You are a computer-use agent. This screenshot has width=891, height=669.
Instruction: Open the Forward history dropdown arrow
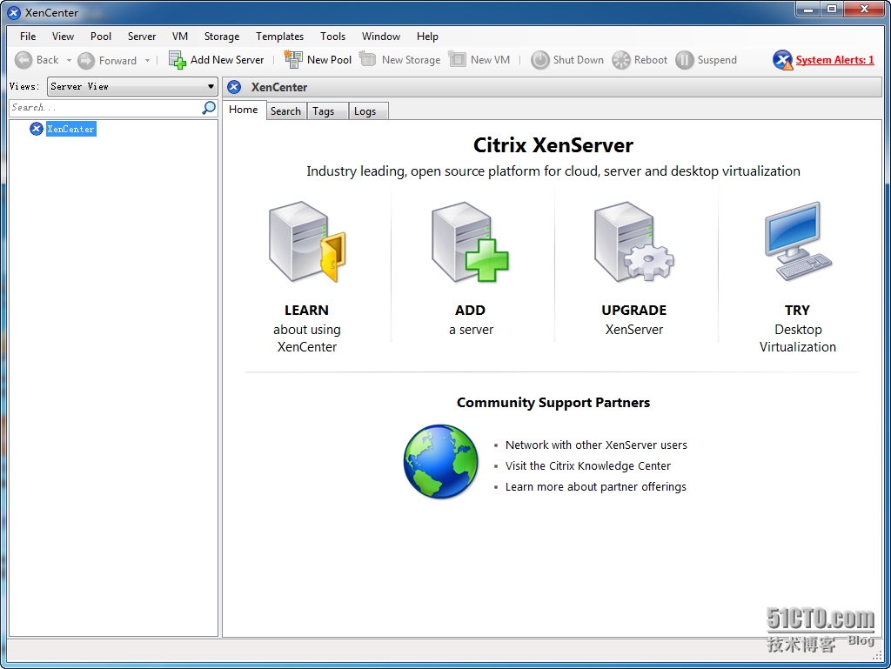pos(147,60)
